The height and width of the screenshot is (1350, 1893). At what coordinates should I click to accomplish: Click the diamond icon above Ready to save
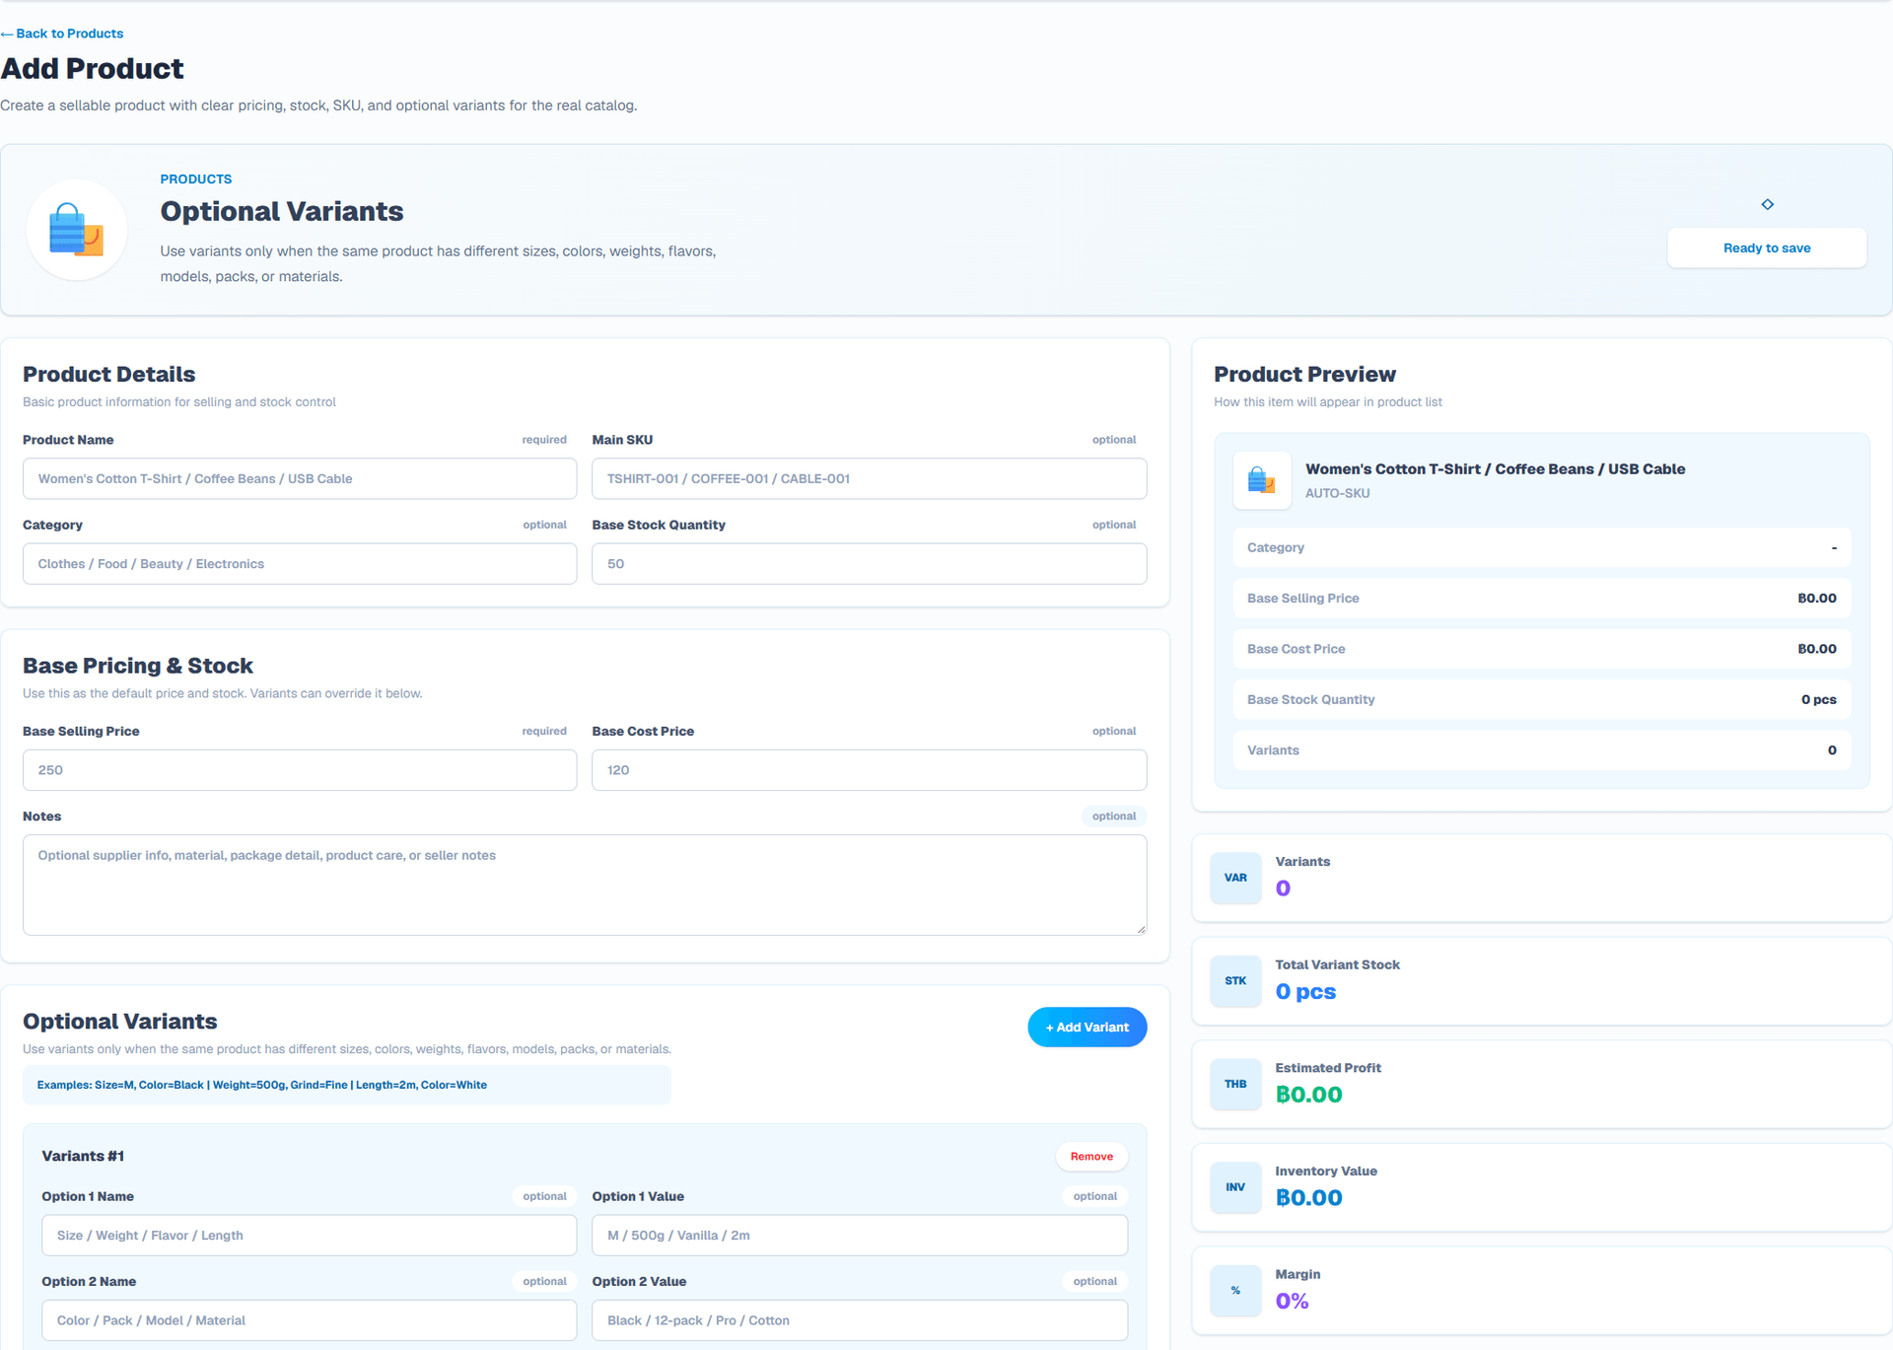[x=1767, y=204]
